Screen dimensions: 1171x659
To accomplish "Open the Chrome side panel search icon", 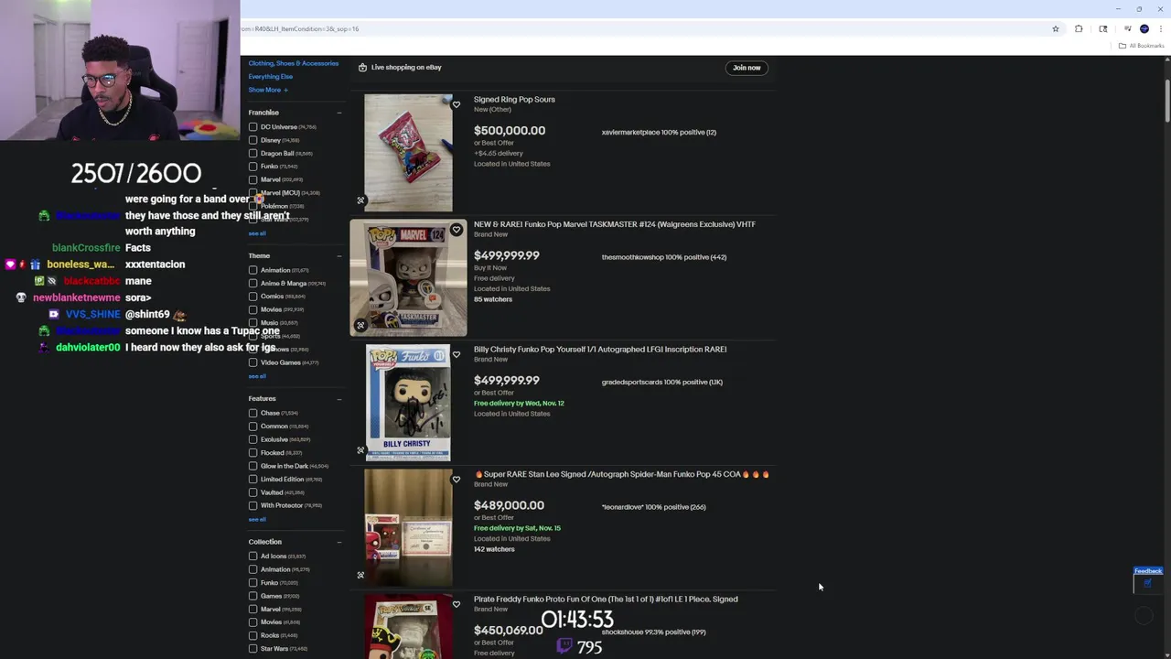I will (1102, 28).
